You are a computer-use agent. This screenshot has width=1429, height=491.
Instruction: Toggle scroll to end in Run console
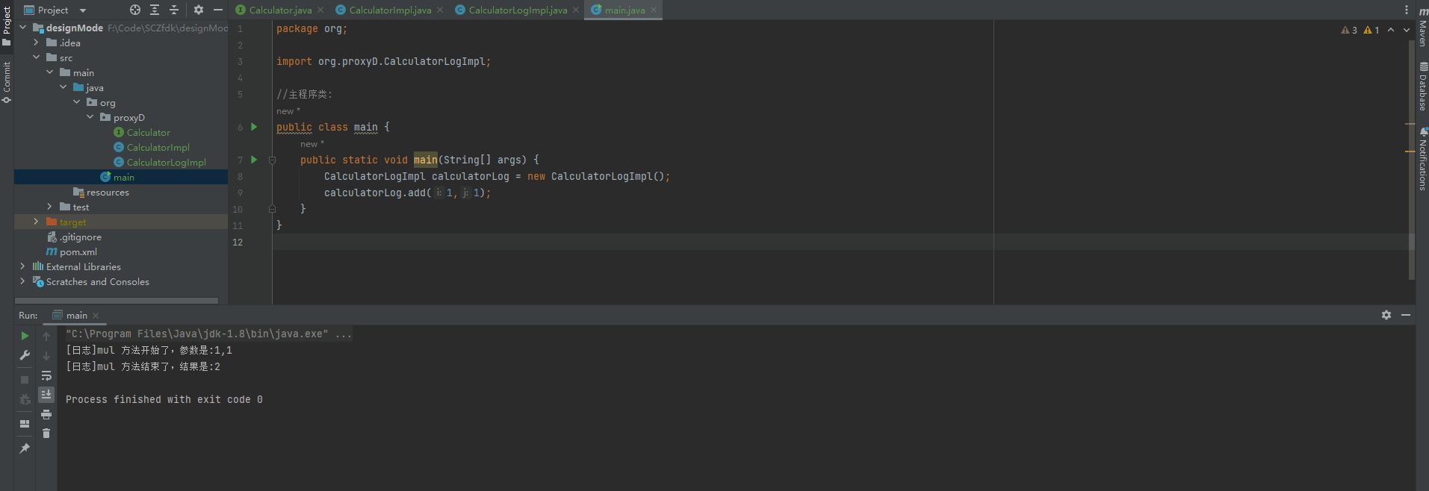[46, 394]
